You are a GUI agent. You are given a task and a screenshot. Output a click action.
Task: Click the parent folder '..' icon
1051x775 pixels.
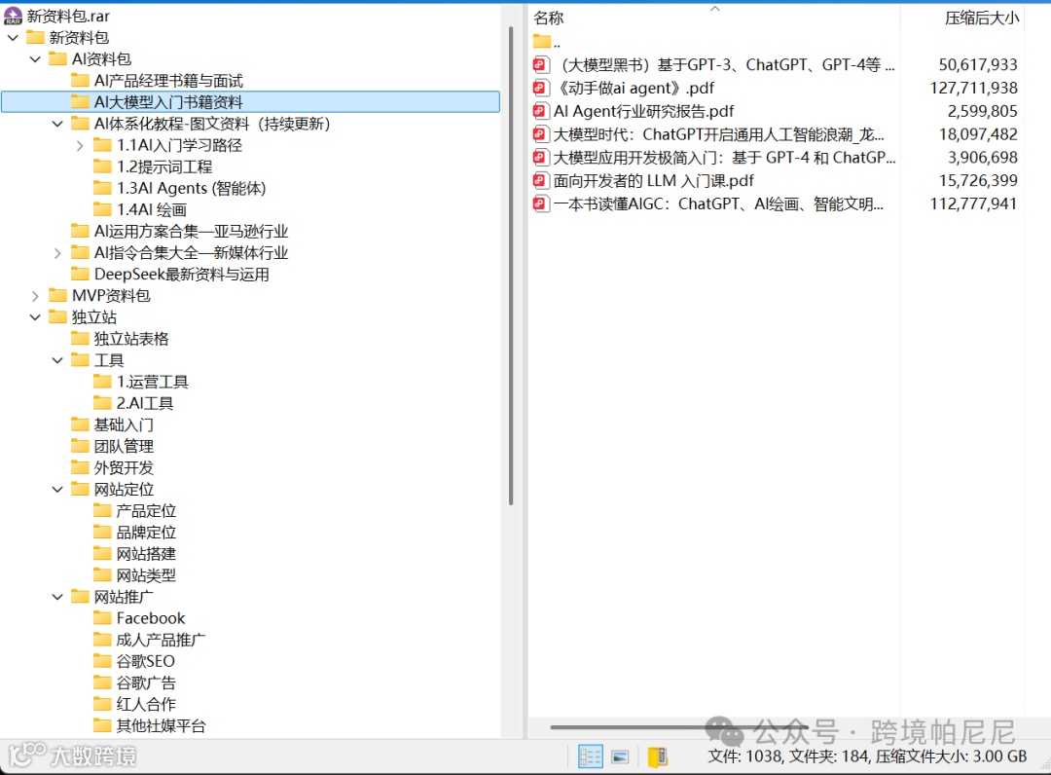click(x=542, y=42)
